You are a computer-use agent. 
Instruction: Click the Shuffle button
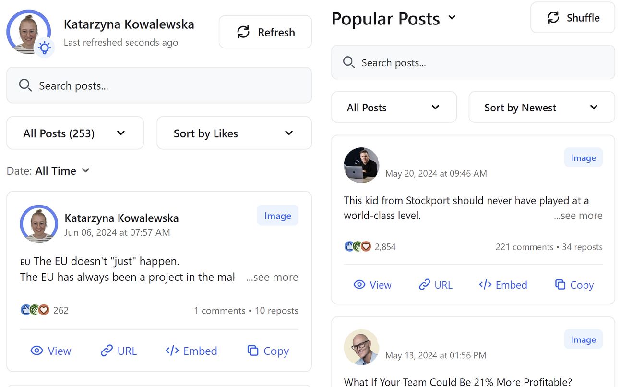(572, 18)
